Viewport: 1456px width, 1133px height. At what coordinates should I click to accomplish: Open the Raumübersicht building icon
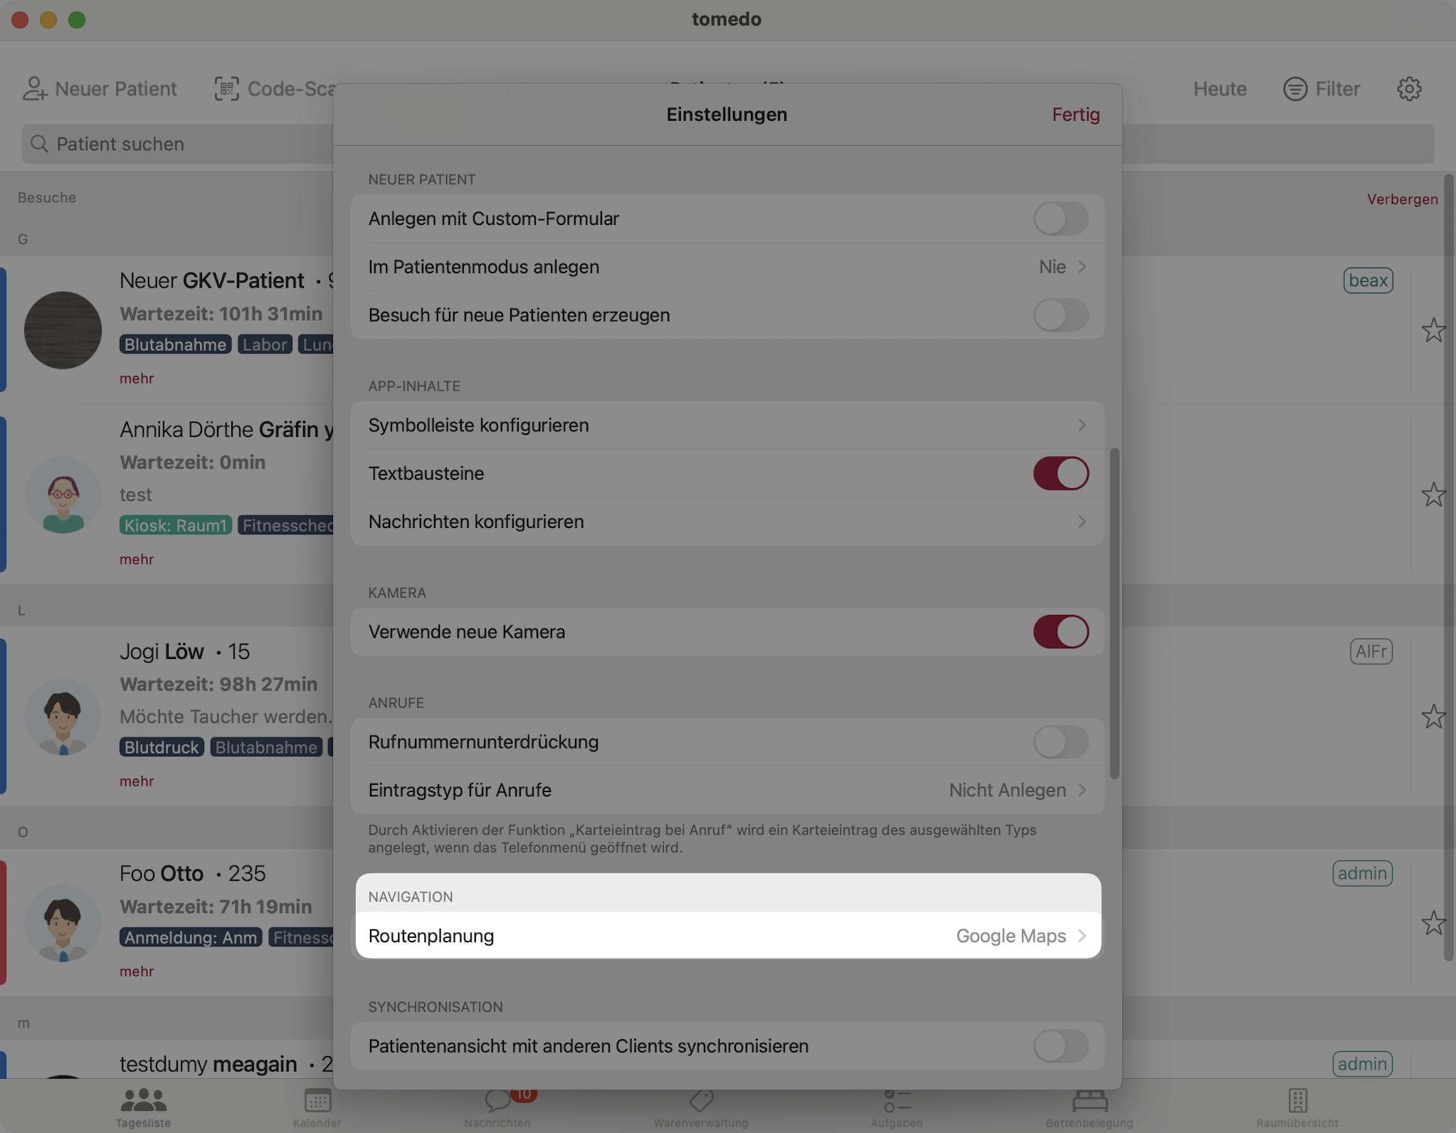tap(1298, 1100)
